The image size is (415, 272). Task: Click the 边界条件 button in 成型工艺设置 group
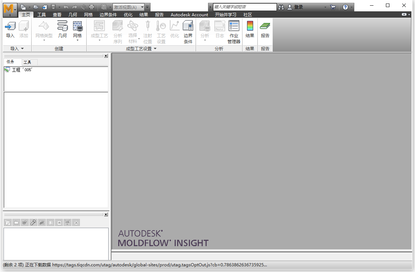[188, 32]
